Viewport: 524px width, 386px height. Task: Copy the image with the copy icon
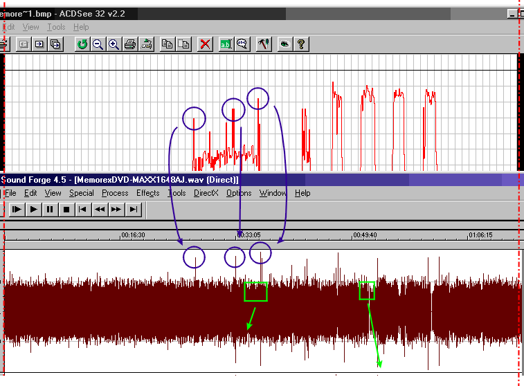[x=167, y=44]
